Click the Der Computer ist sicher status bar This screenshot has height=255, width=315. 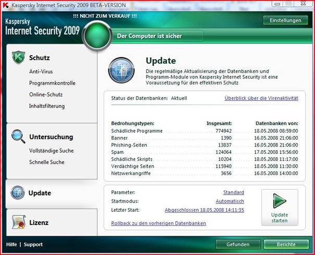coord(157,36)
